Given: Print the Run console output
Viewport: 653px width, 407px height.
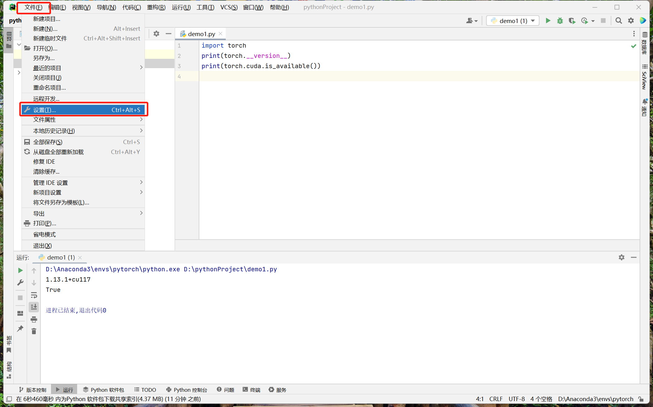Looking at the screenshot, I should tap(34, 319).
